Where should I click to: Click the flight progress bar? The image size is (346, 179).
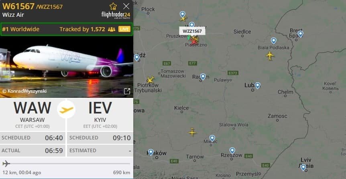(66, 164)
